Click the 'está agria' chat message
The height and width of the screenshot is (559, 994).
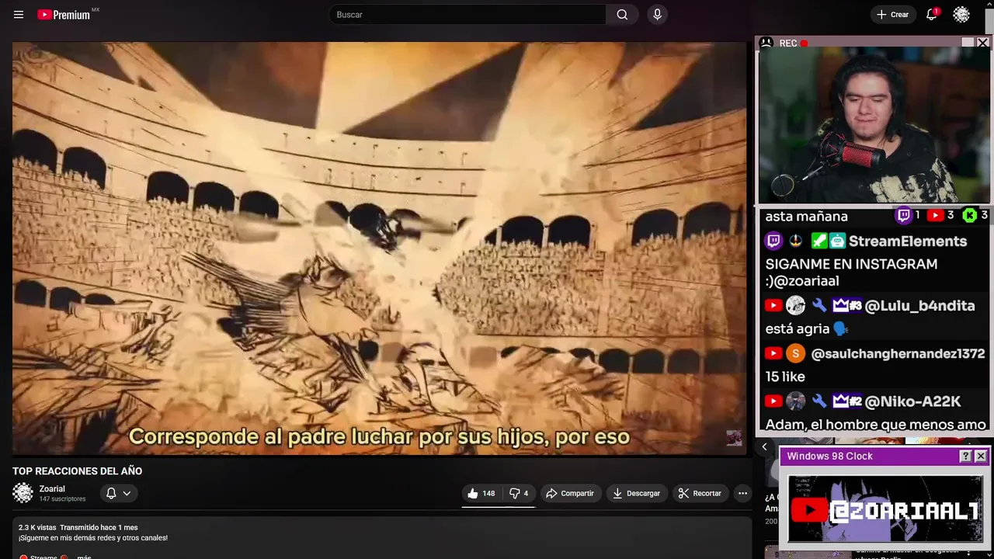tap(807, 329)
